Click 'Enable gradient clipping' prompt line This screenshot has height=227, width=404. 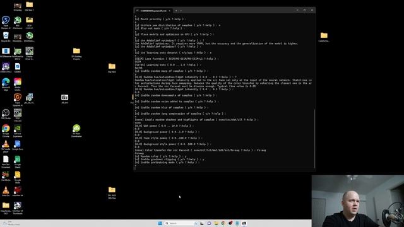(x=169, y=160)
